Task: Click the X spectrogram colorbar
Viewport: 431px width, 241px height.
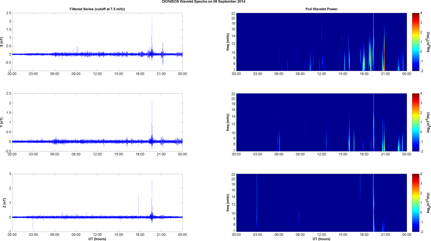Action: (415, 42)
